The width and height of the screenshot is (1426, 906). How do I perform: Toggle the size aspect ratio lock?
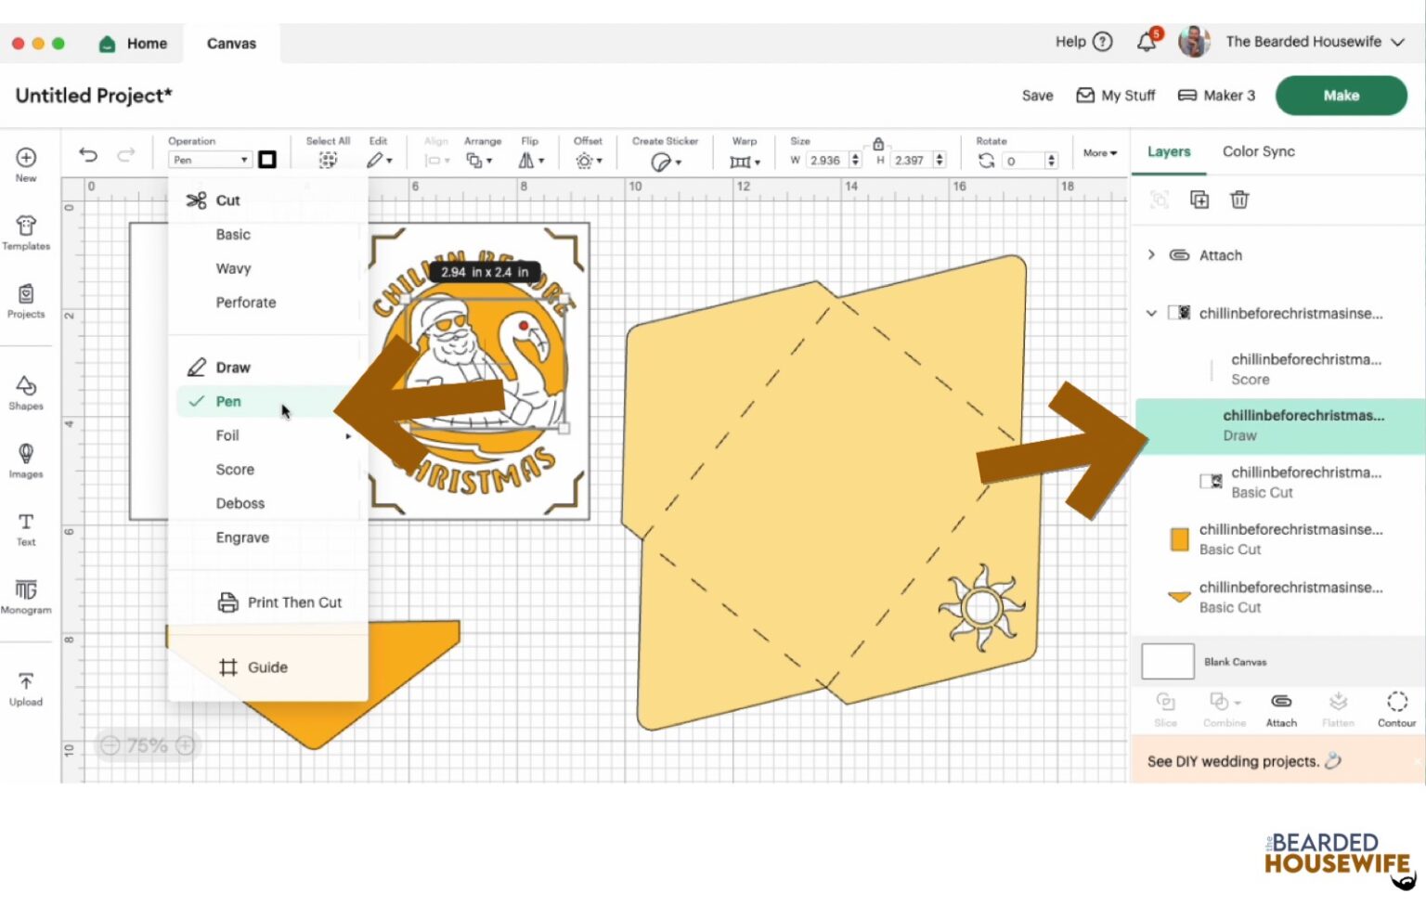point(878,144)
